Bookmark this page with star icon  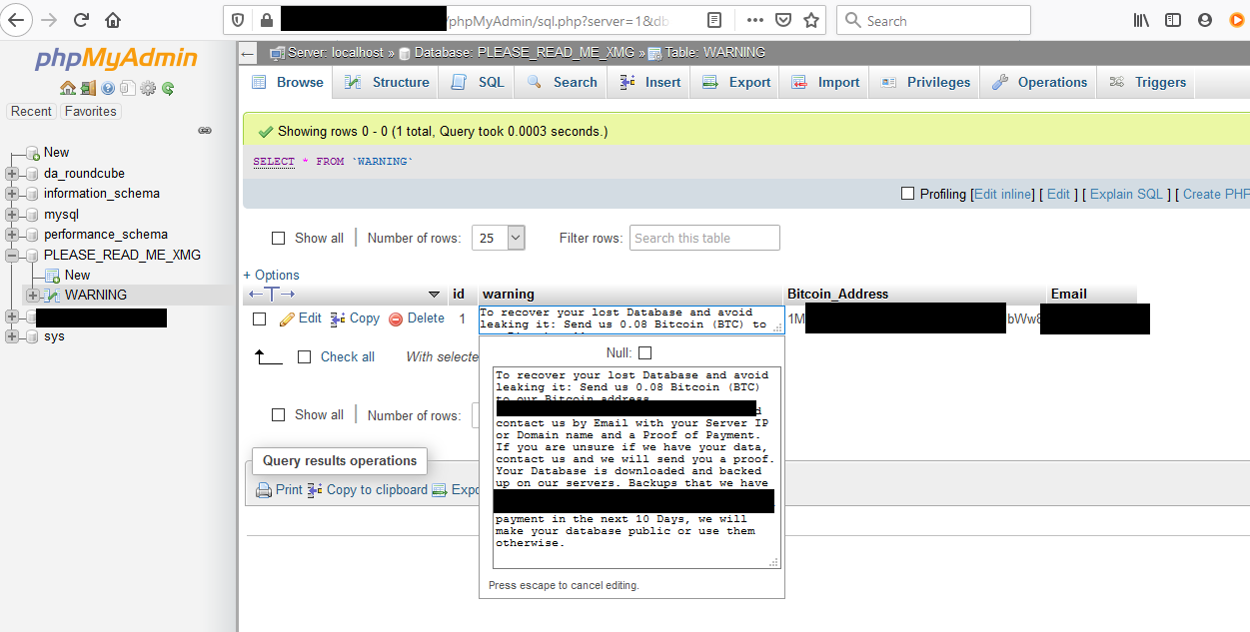tap(811, 20)
